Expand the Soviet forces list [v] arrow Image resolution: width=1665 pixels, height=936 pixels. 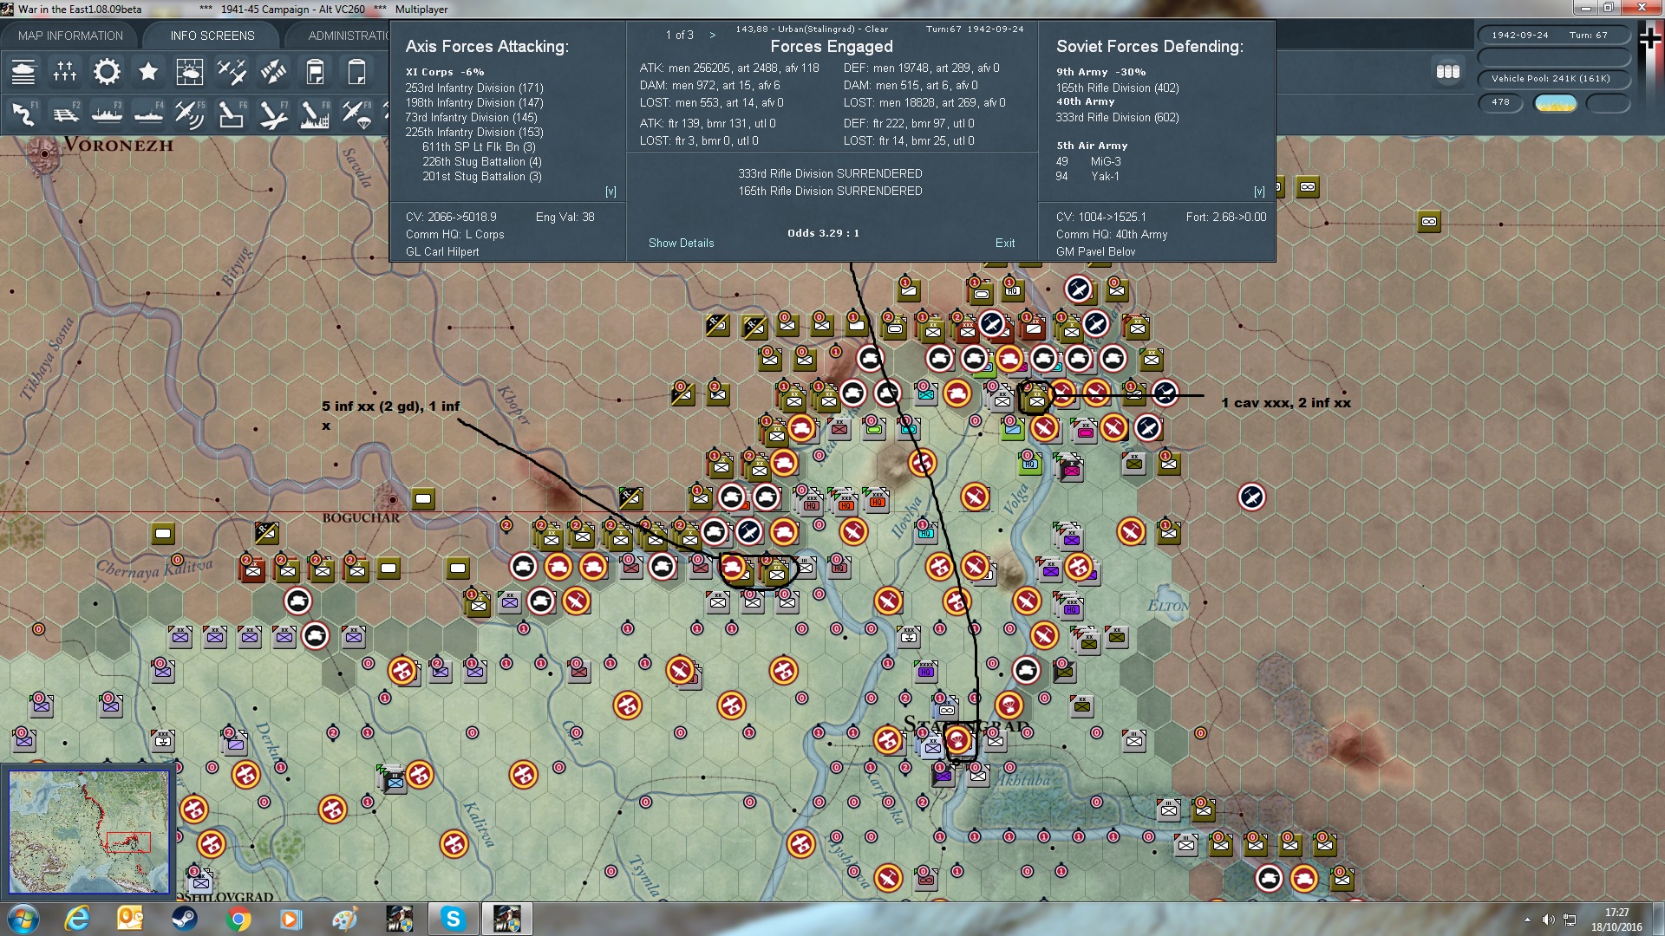tap(1259, 192)
